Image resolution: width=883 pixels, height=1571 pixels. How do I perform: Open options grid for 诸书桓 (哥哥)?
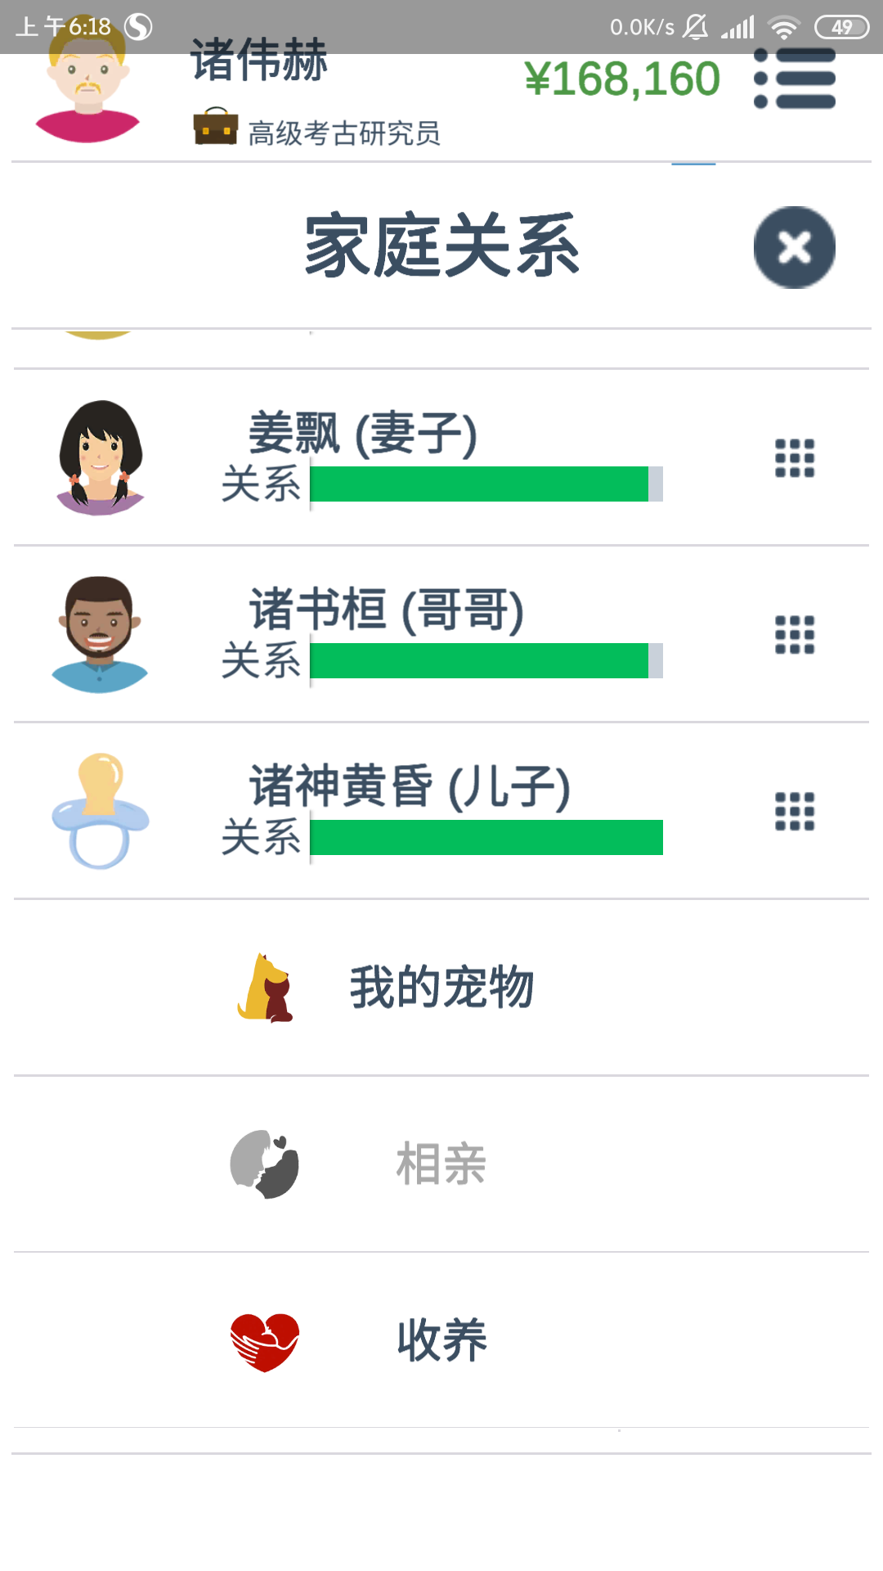pyautogui.click(x=795, y=635)
